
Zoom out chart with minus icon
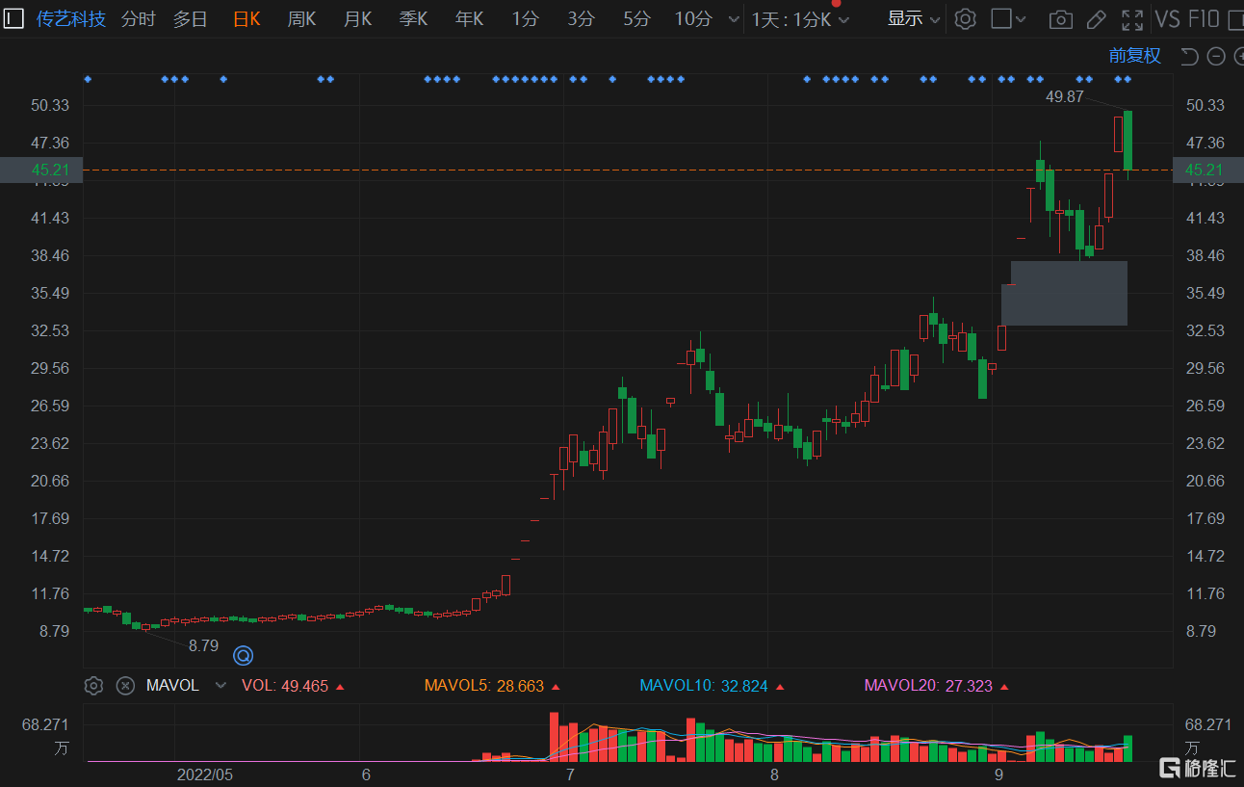1216,57
